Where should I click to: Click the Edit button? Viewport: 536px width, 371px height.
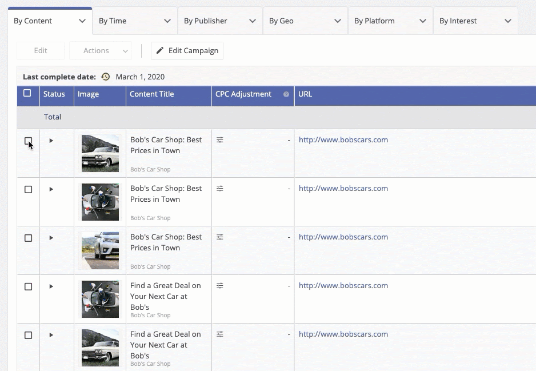[x=41, y=51]
